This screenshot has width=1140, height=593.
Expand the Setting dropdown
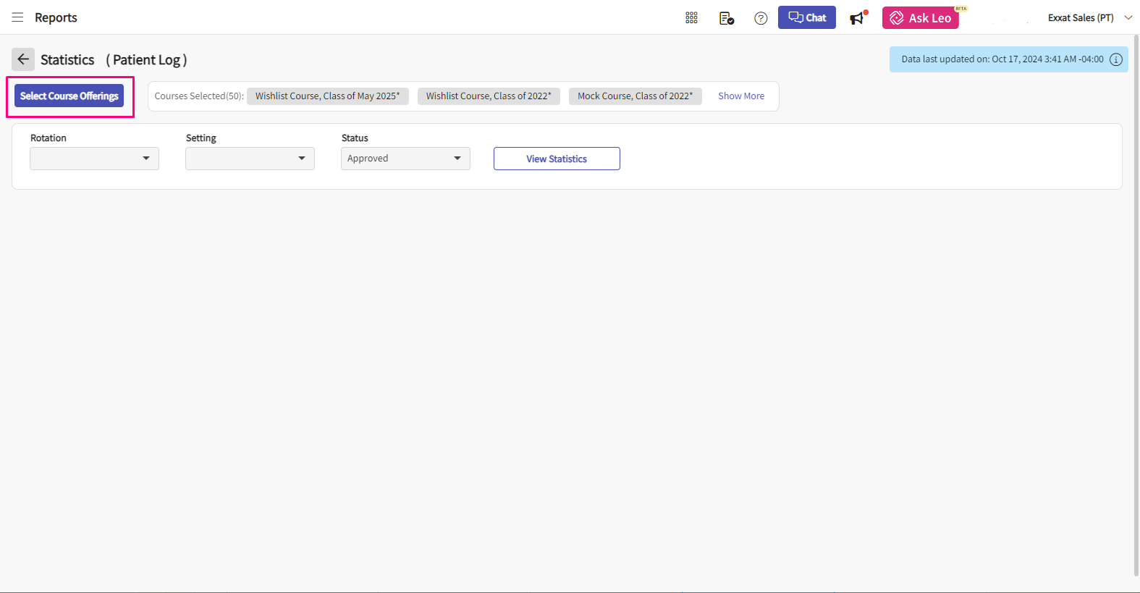tap(250, 159)
